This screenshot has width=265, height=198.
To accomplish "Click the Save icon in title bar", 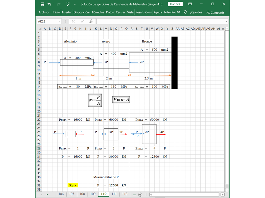I will point(42,4).
